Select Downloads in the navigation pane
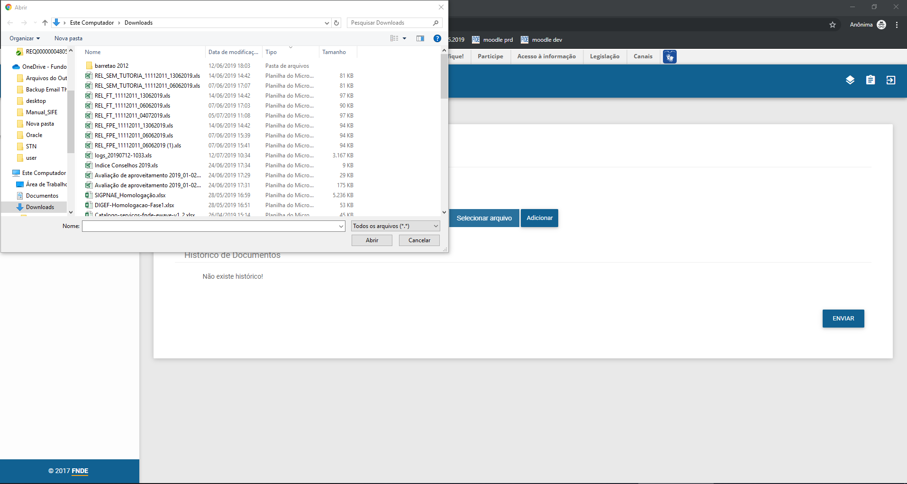This screenshot has height=484, width=907. click(40, 207)
